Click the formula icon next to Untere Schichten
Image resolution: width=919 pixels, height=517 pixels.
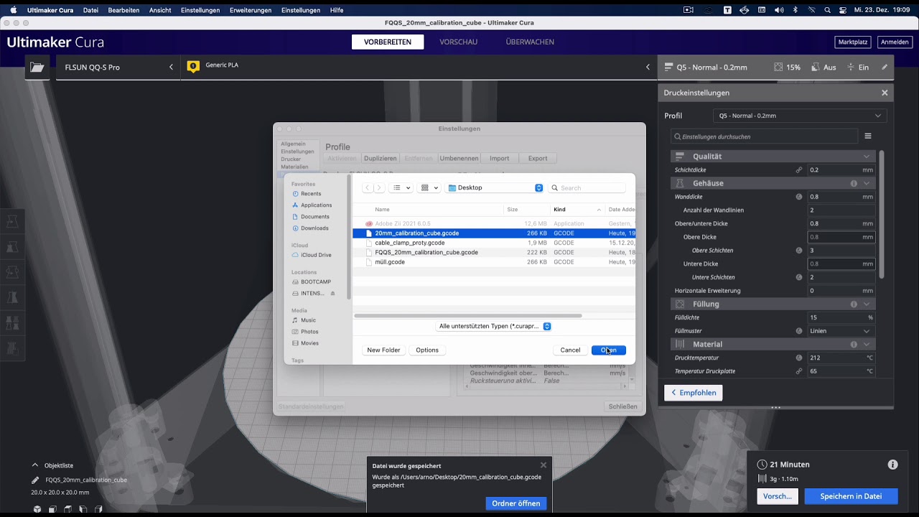(799, 277)
